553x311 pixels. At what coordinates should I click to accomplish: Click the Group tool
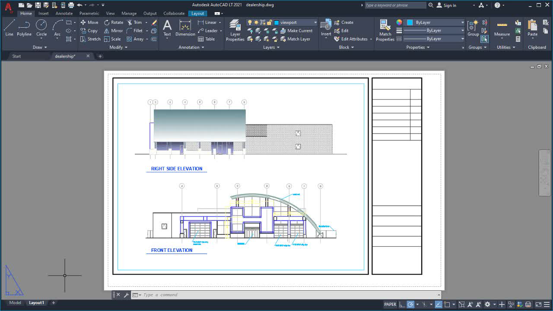click(x=473, y=28)
